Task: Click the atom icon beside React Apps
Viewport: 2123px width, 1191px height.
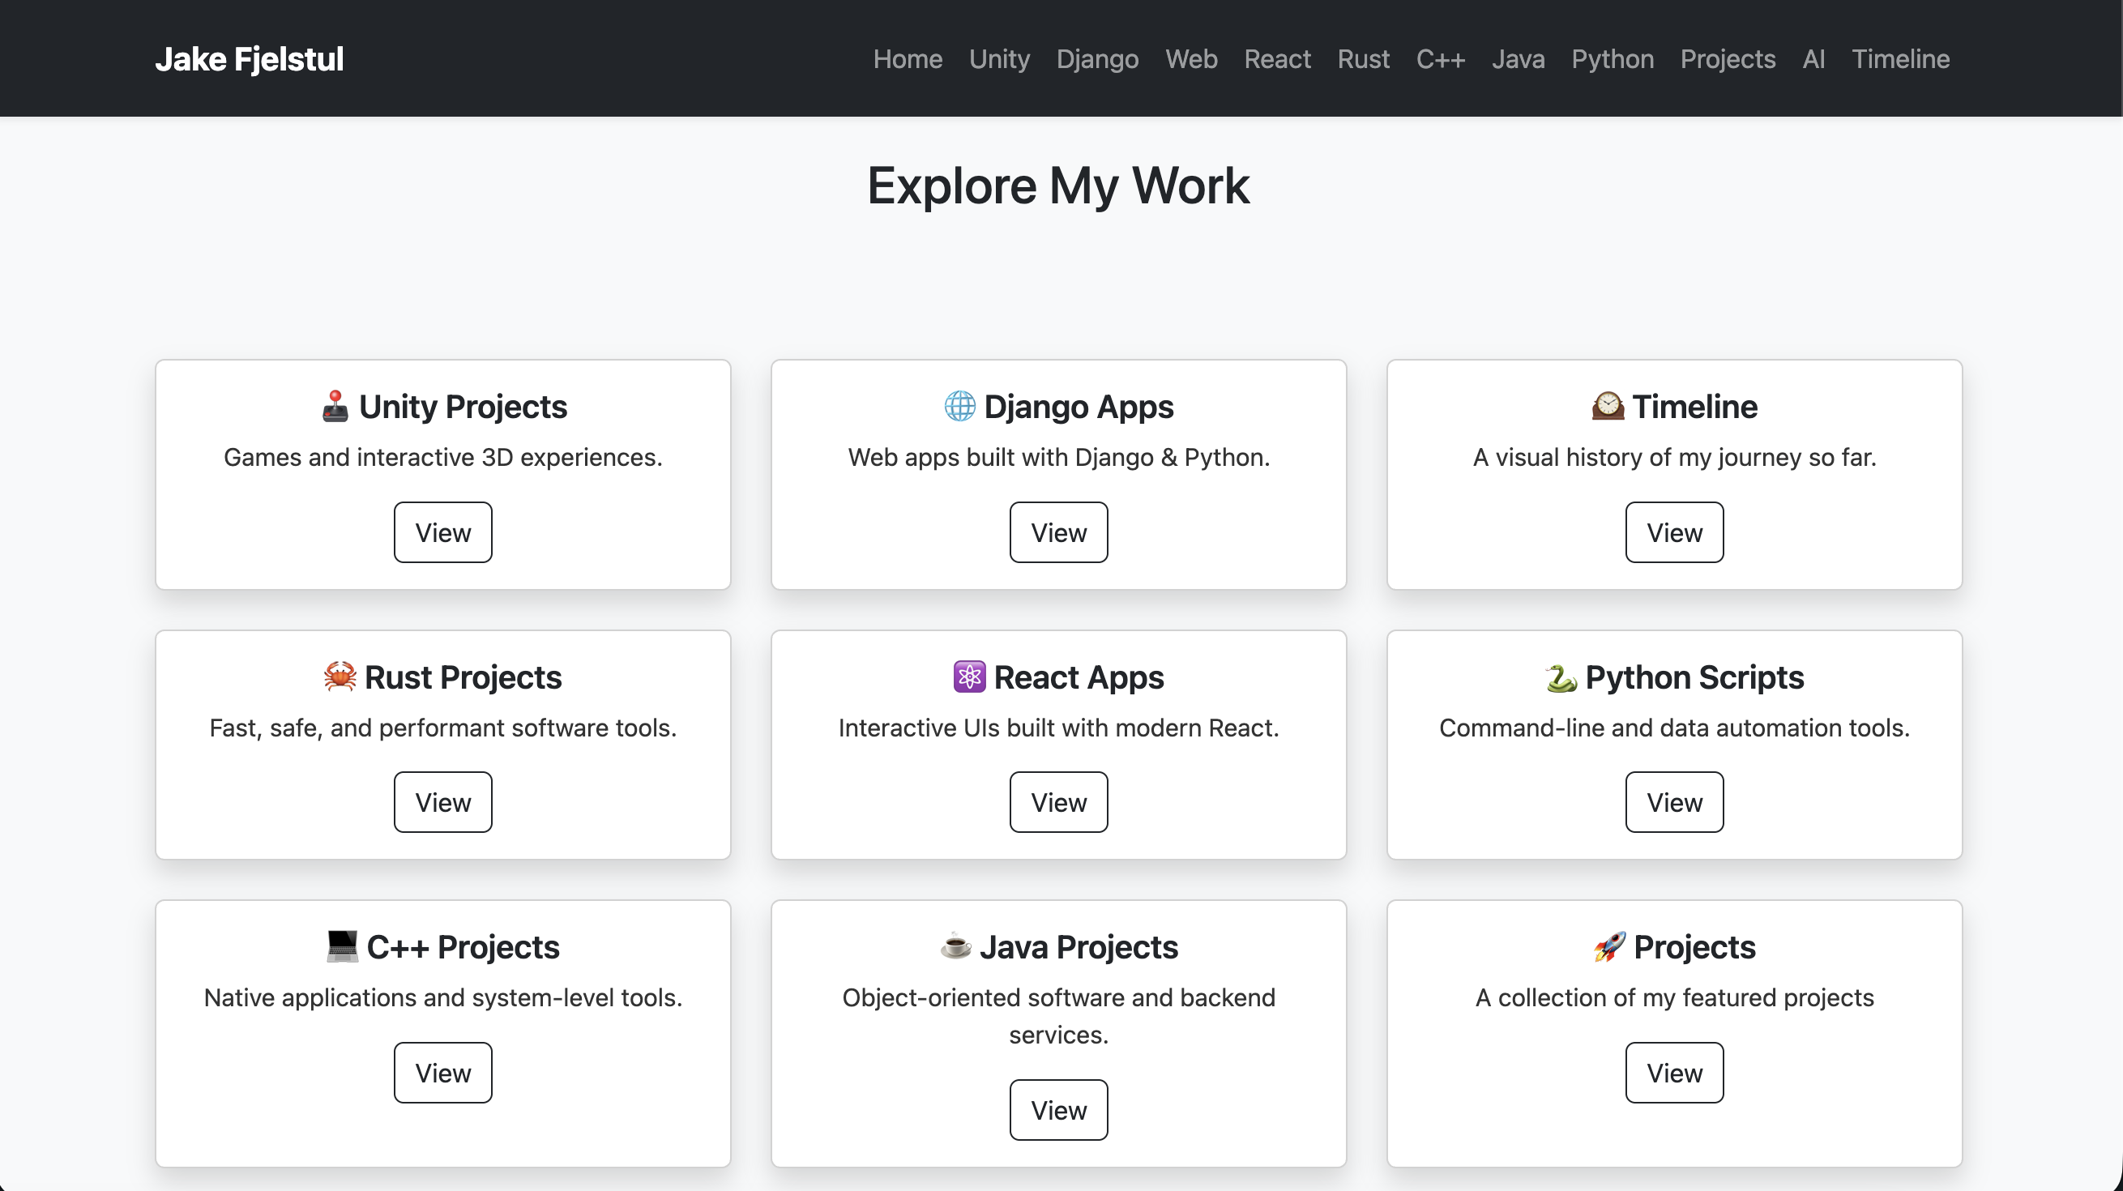Action: point(969,677)
